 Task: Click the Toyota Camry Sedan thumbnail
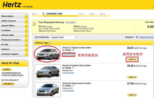point(48,72)
